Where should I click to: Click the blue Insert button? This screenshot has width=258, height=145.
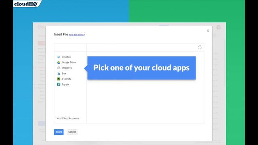point(59,132)
